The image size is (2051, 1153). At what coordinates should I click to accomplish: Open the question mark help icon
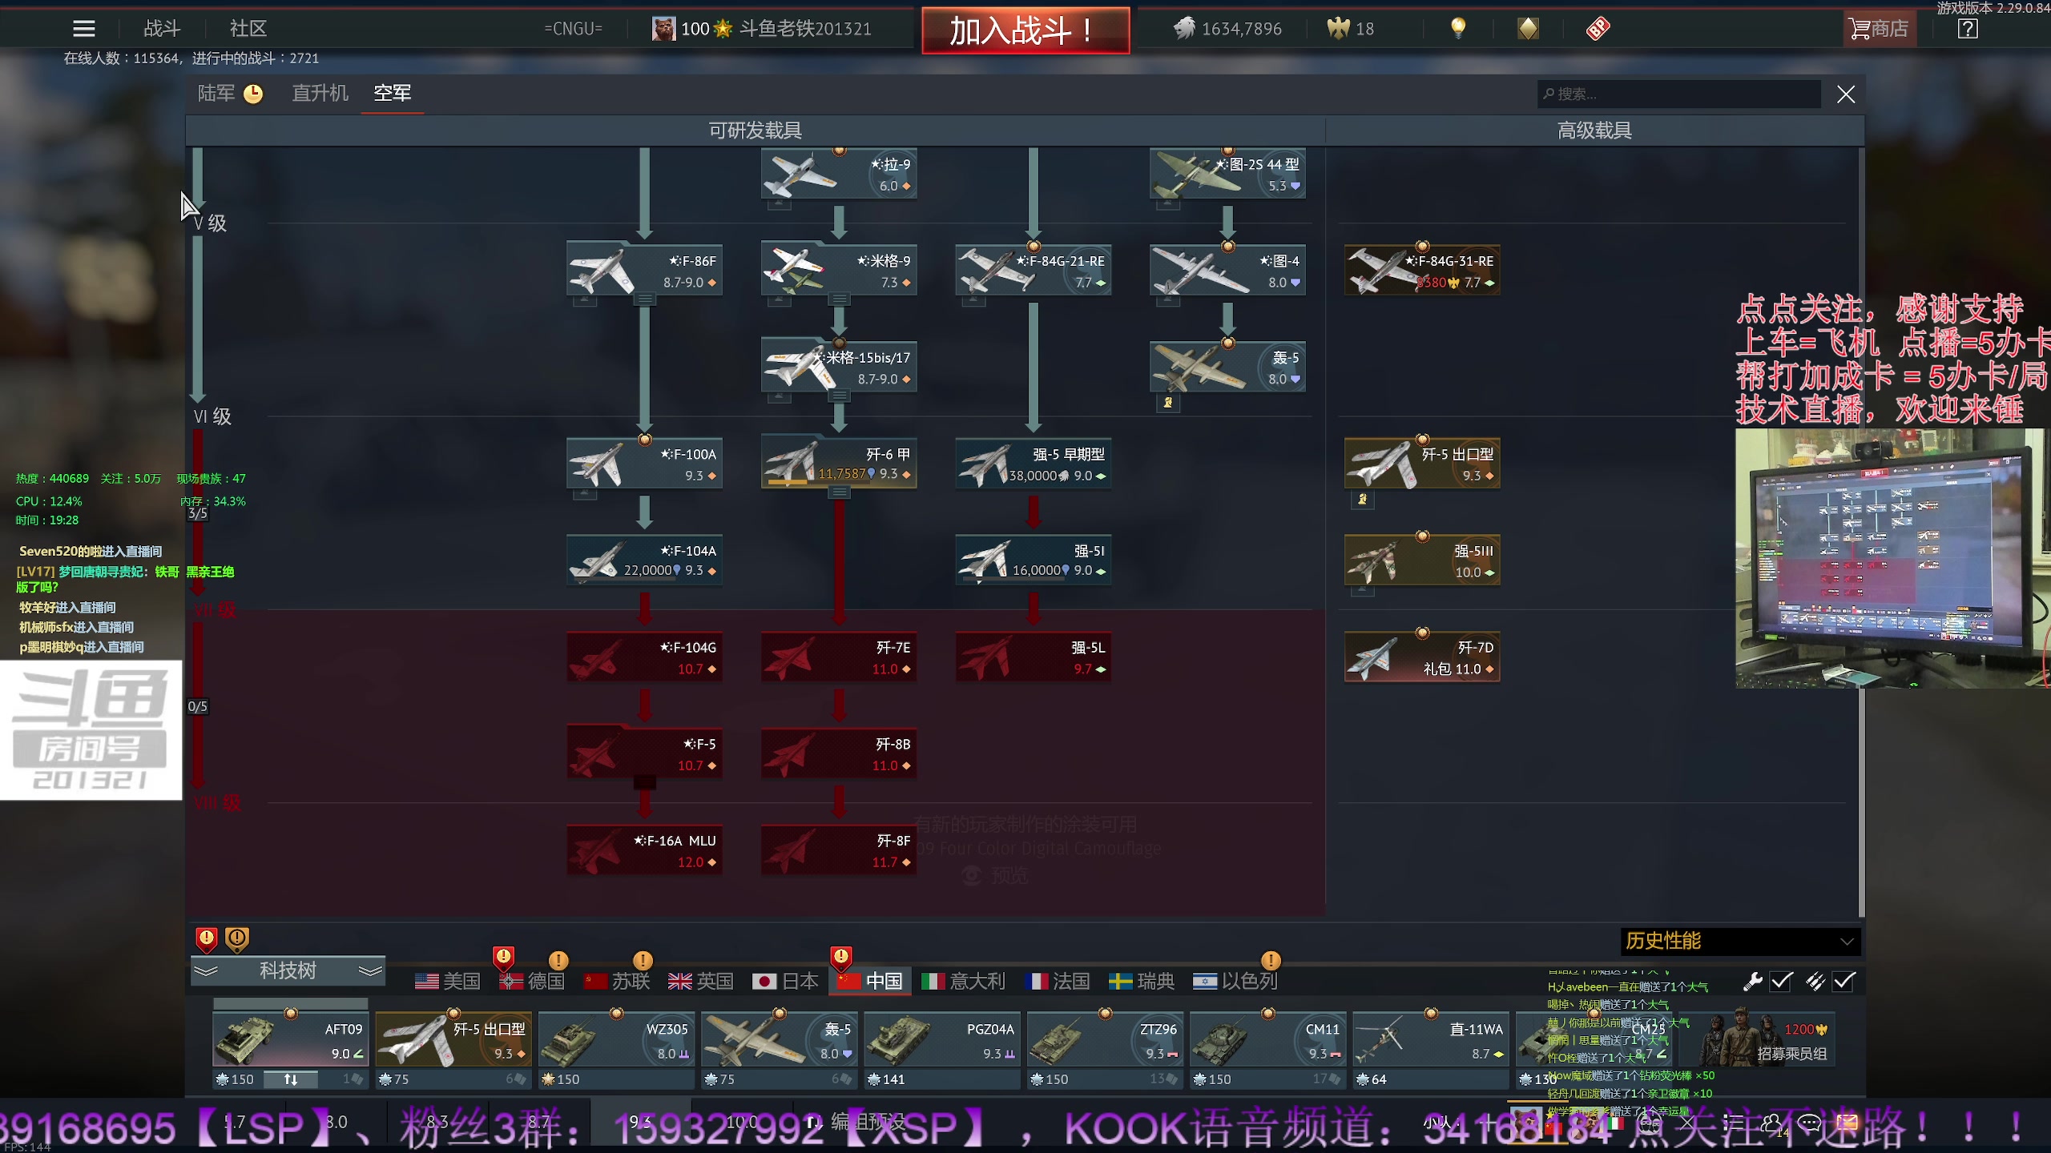point(1967,29)
